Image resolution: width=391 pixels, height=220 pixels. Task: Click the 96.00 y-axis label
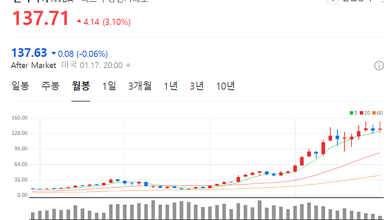point(20,148)
